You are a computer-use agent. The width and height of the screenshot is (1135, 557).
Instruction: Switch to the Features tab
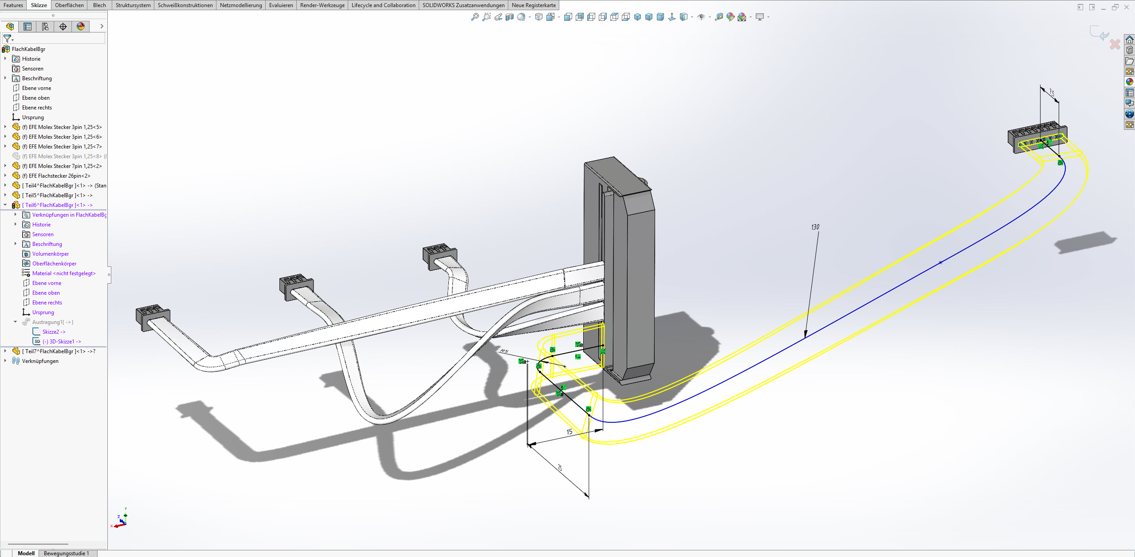(13, 5)
